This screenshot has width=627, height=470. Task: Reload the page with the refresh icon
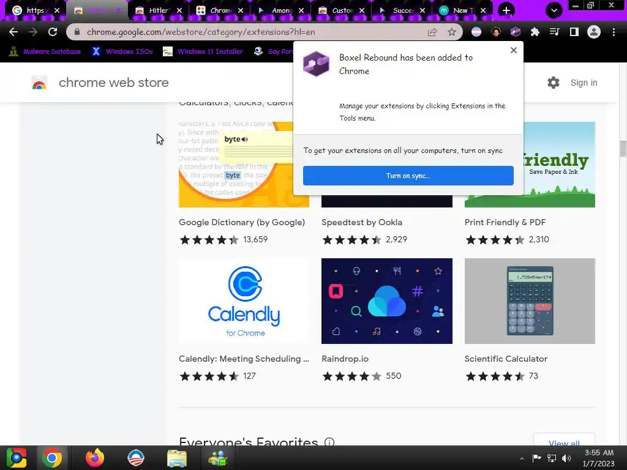[x=53, y=32]
